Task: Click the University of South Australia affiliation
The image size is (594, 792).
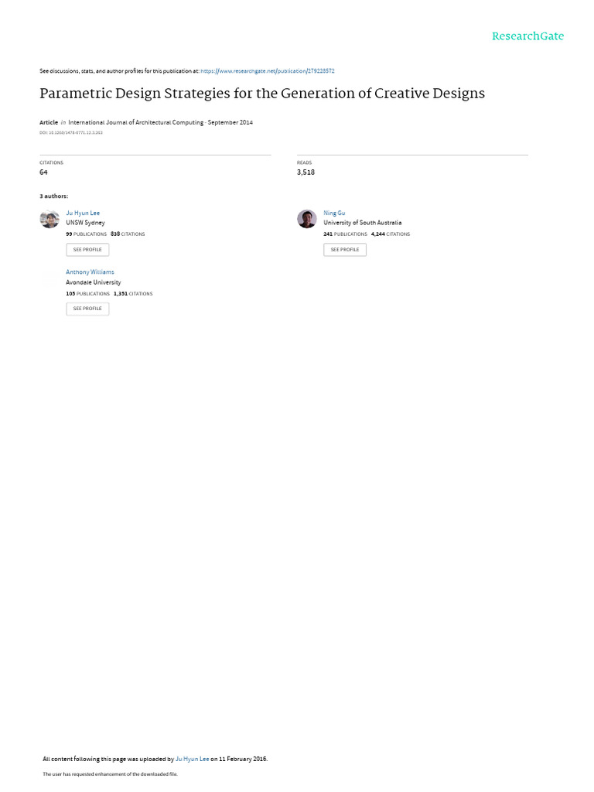Action: (363, 223)
